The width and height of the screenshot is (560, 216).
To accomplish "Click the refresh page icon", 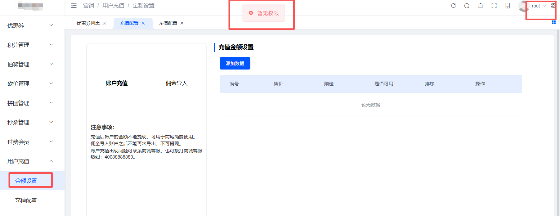I will pyautogui.click(x=453, y=6).
